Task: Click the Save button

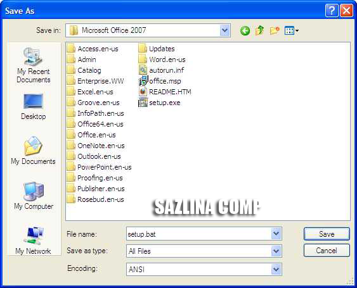Action: 327,234
